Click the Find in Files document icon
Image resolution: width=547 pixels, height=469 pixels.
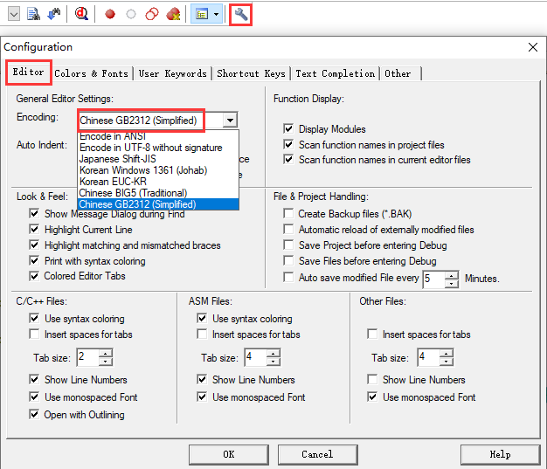coord(34,14)
